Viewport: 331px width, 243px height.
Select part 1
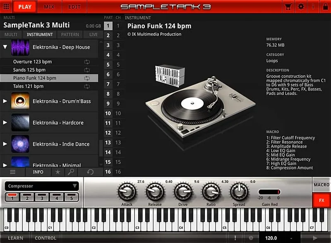click(x=108, y=26)
